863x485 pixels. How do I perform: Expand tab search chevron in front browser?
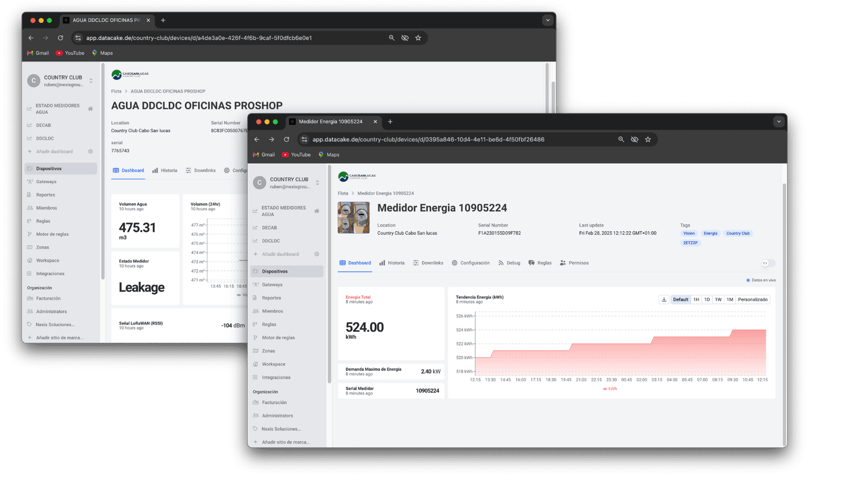tap(779, 121)
